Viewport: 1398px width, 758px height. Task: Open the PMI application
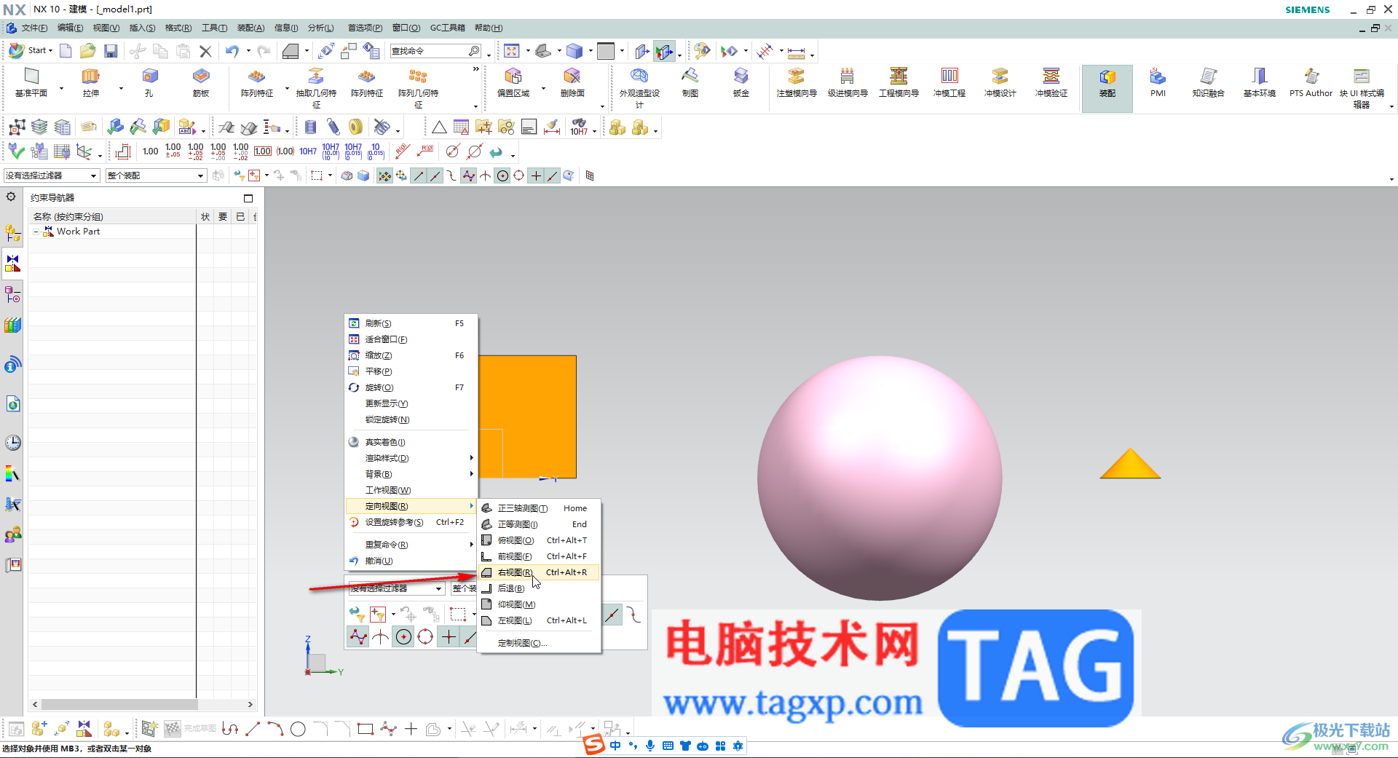pos(1158,82)
